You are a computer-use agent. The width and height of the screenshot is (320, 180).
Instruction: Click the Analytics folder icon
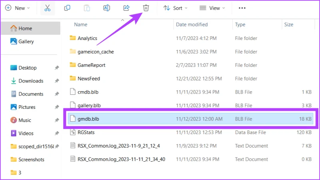[73, 38]
